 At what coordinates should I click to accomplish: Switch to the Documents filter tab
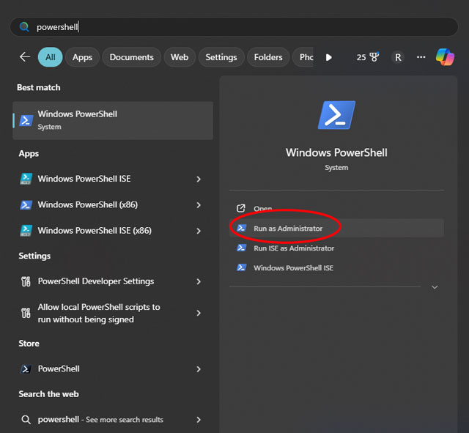(x=132, y=57)
